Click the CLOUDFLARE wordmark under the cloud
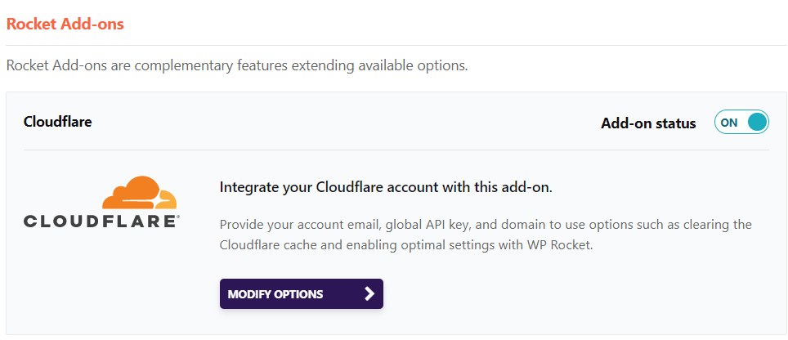788x340 pixels. [x=100, y=221]
